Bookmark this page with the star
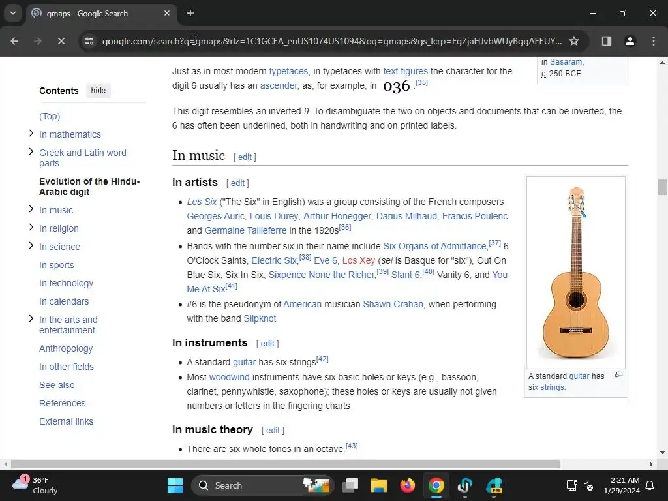 point(574,41)
